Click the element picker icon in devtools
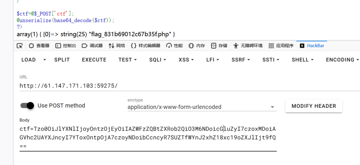This screenshot has width=360, height=165. (20, 46)
